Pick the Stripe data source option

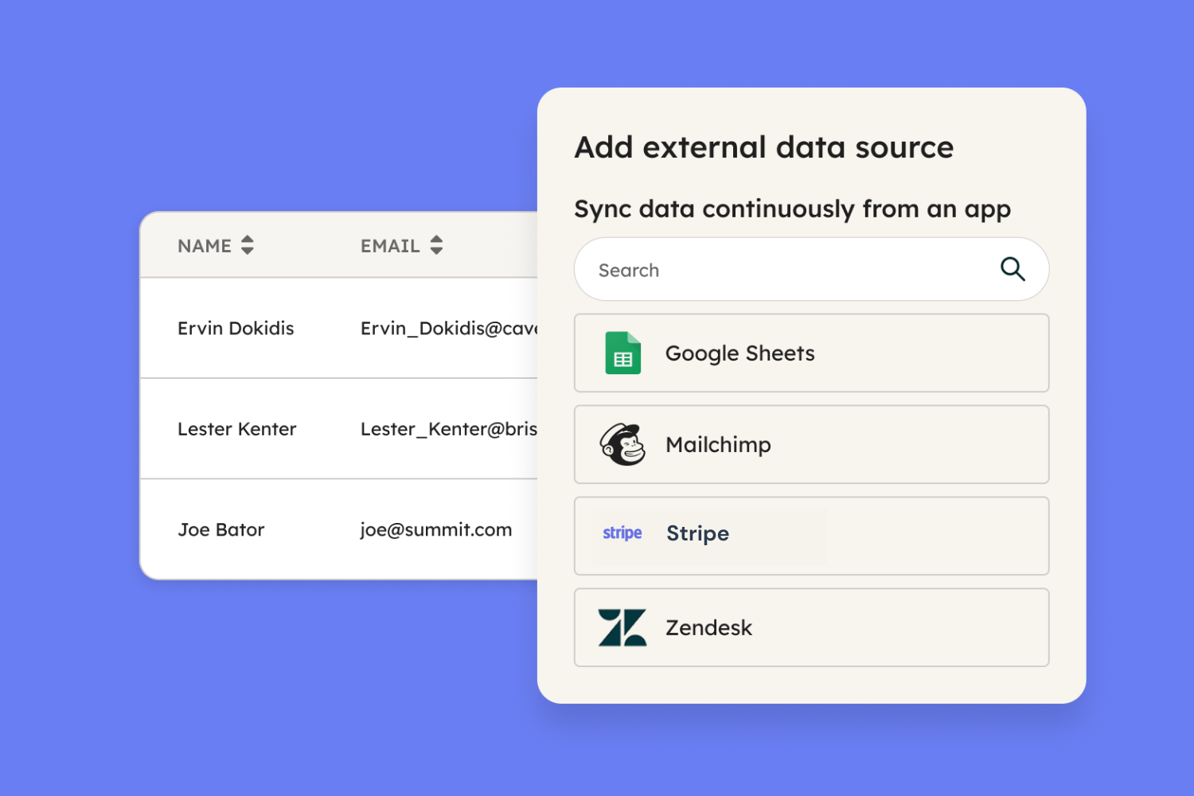(x=811, y=536)
